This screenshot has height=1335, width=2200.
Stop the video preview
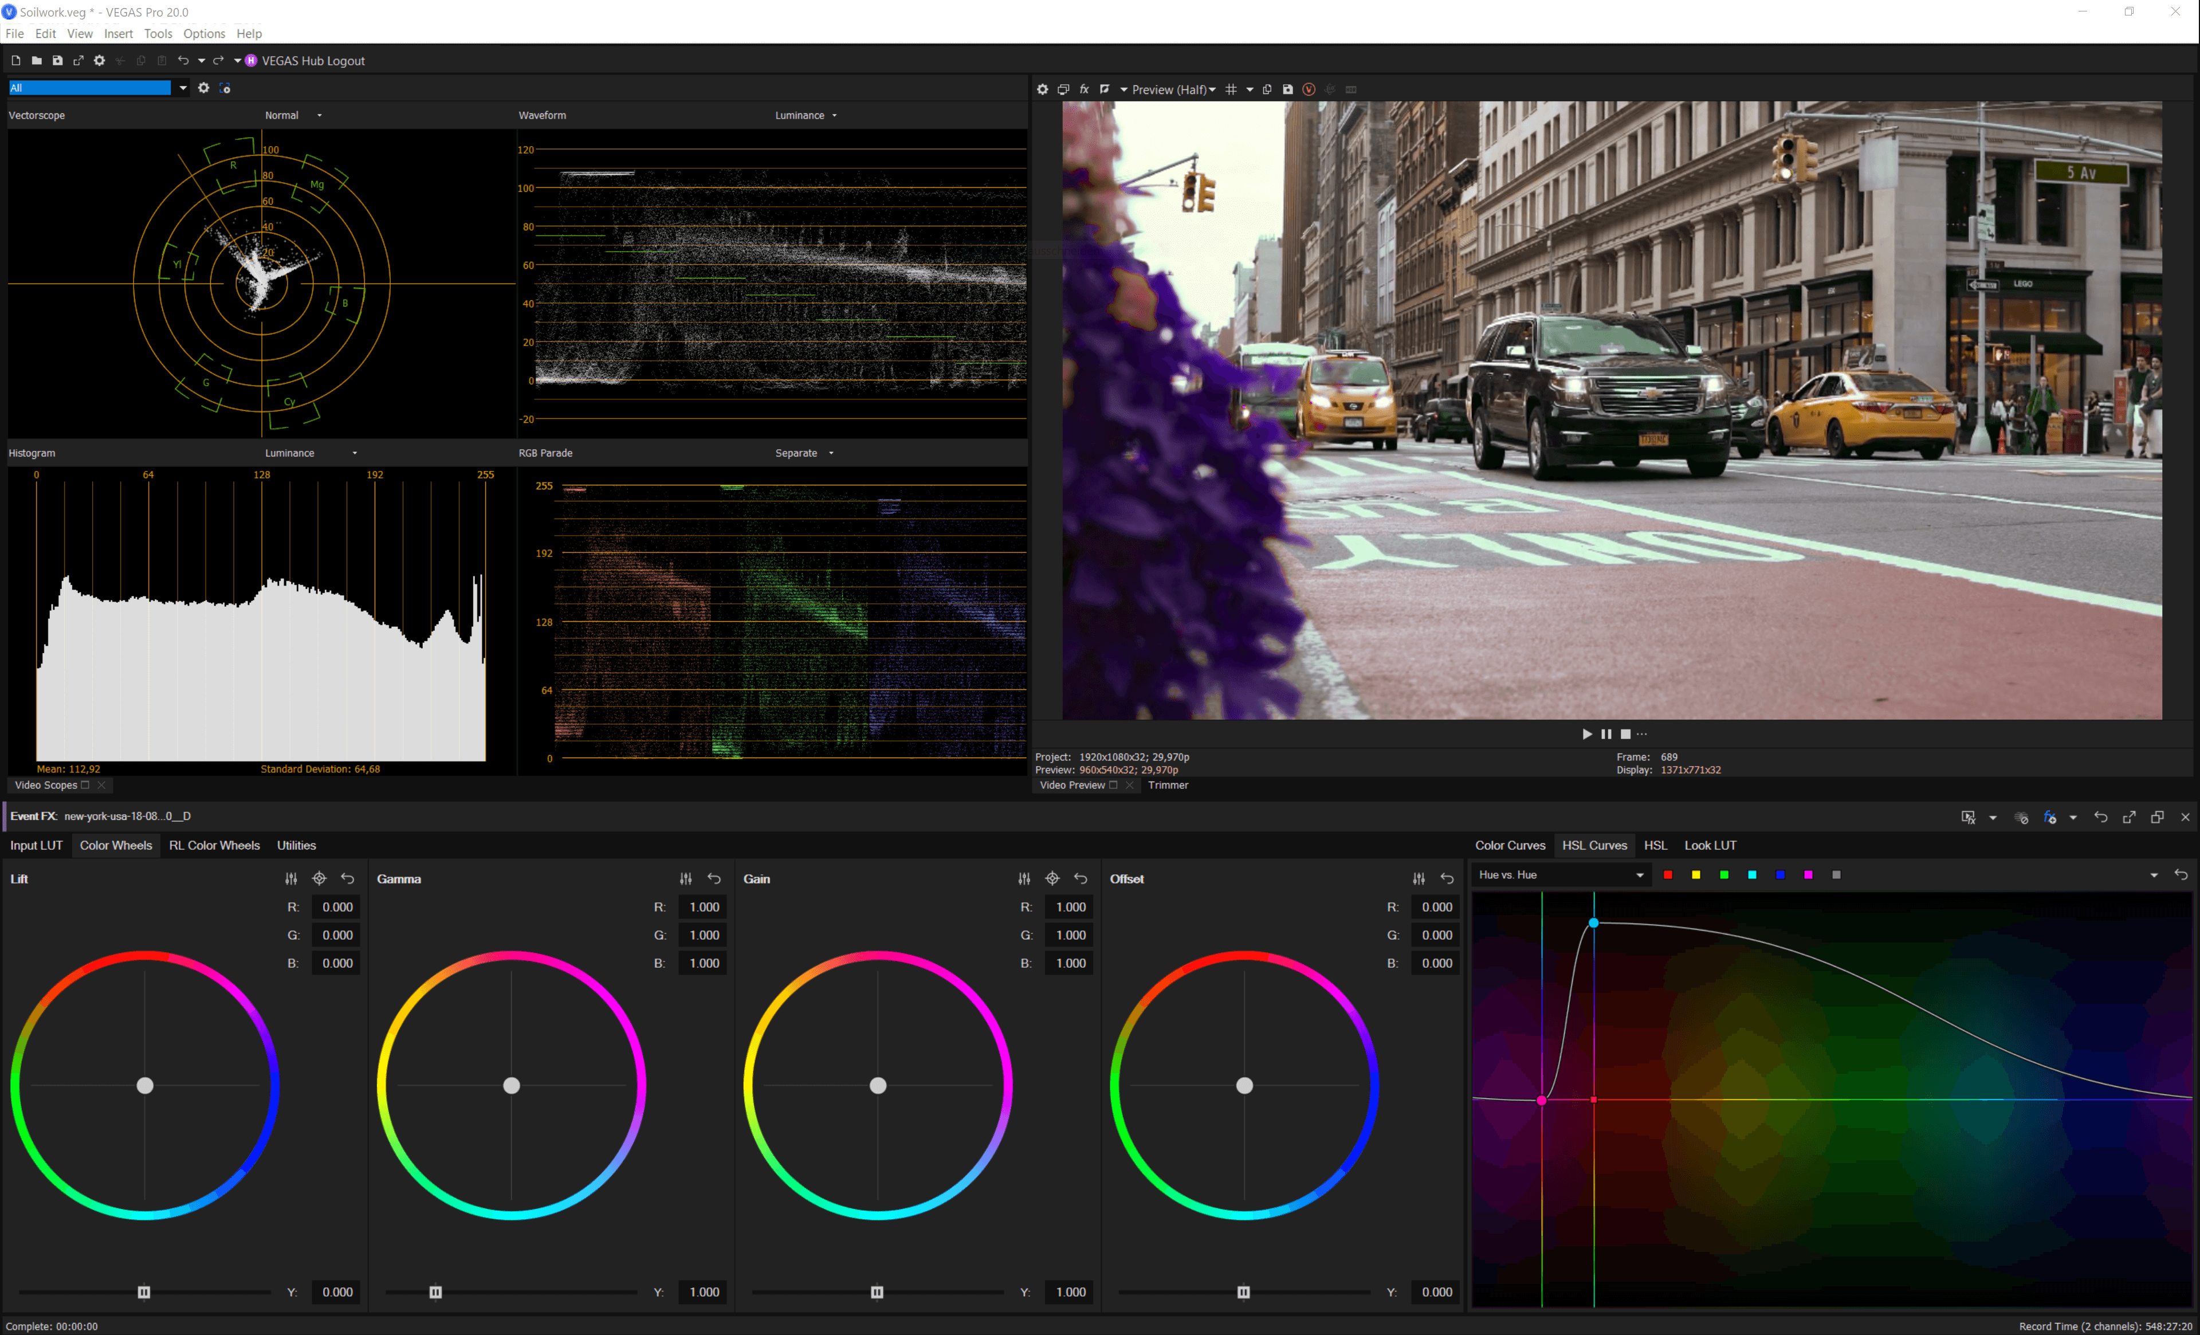[1626, 734]
